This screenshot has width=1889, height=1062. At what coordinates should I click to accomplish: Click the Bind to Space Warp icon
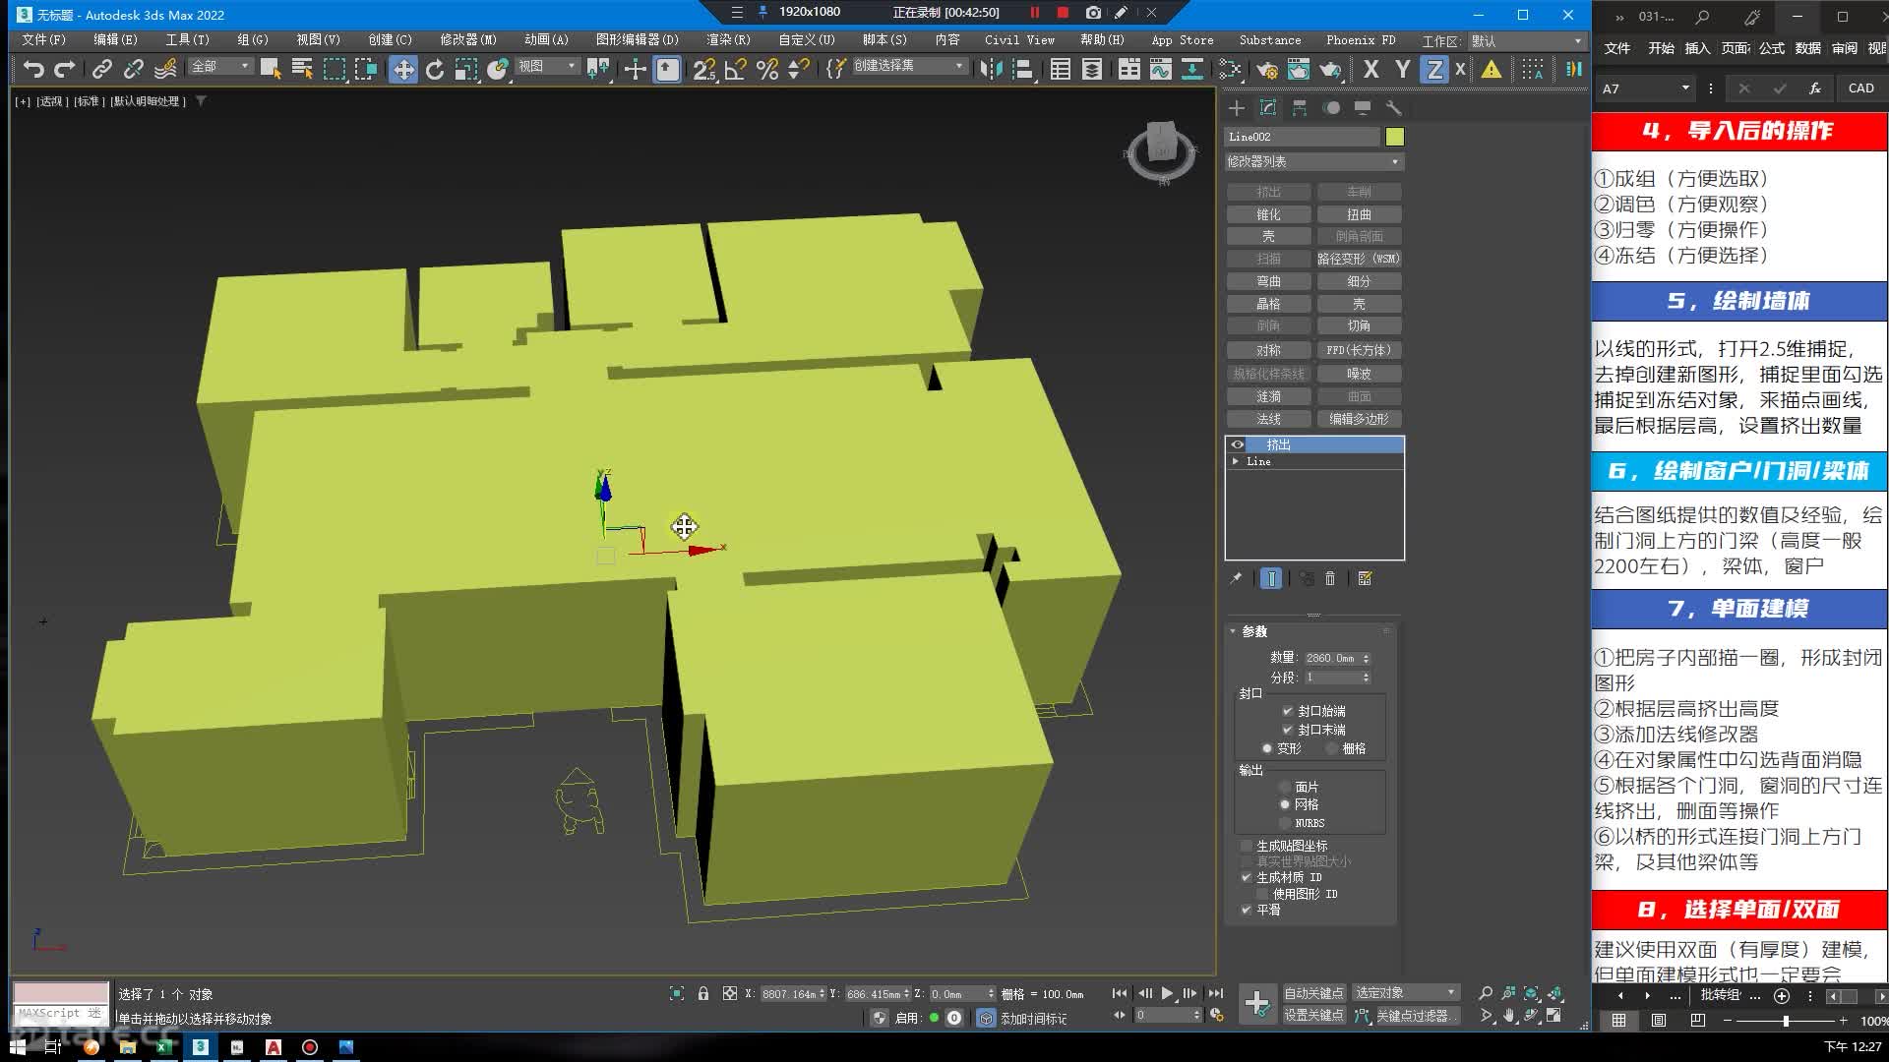tap(165, 69)
